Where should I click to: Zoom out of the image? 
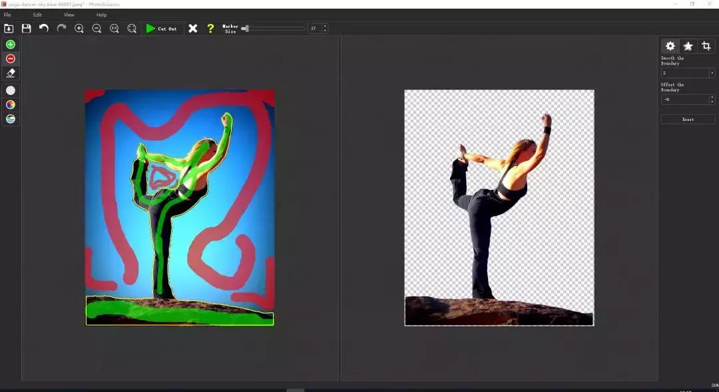coord(97,29)
